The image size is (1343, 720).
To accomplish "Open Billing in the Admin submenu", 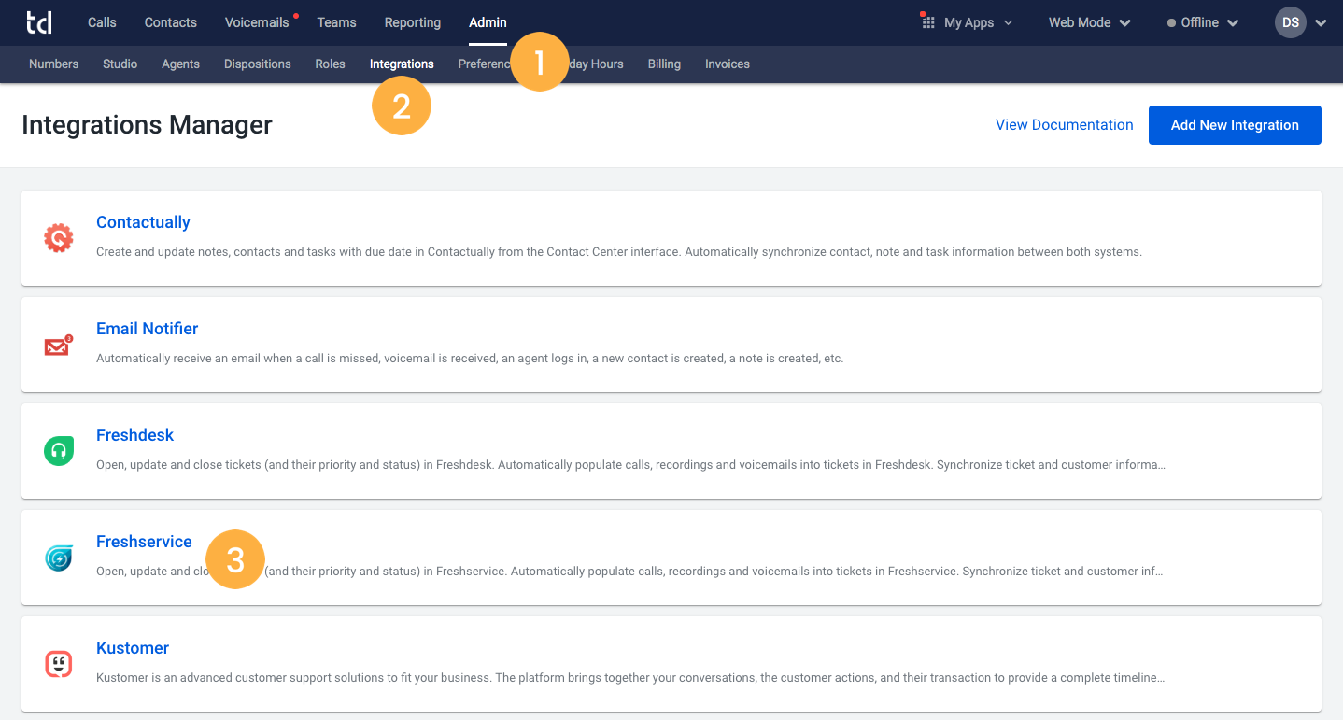I will [664, 64].
